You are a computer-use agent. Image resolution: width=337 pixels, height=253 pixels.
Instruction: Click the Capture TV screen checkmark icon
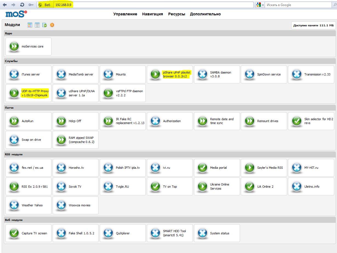click(14, 233)
